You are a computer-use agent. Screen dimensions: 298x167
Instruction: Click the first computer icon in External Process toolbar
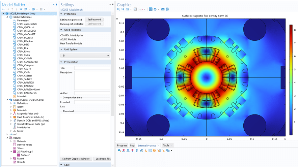click(119, 151)
